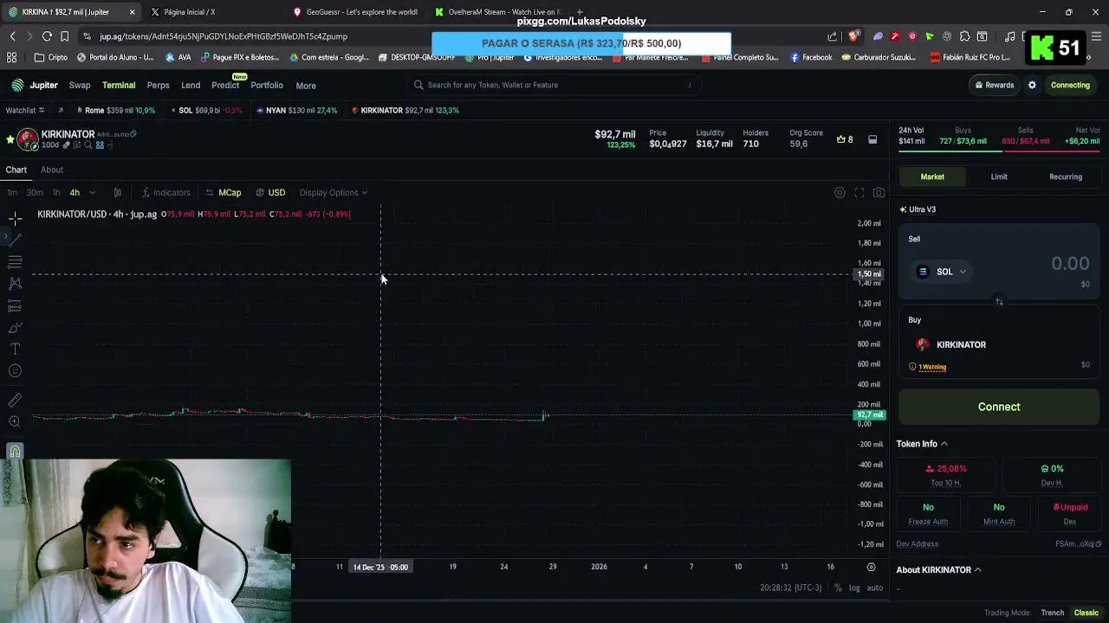Toggle magnet mode on chart toolbar

point(15,451)
